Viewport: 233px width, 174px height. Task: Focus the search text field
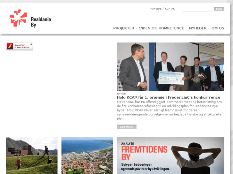click(197, 9)
